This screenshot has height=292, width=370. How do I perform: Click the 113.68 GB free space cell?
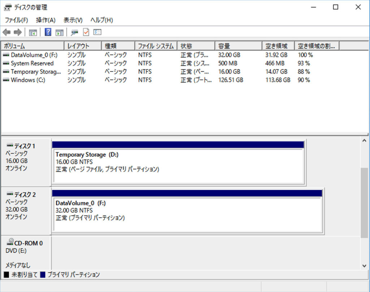(278, 80)
